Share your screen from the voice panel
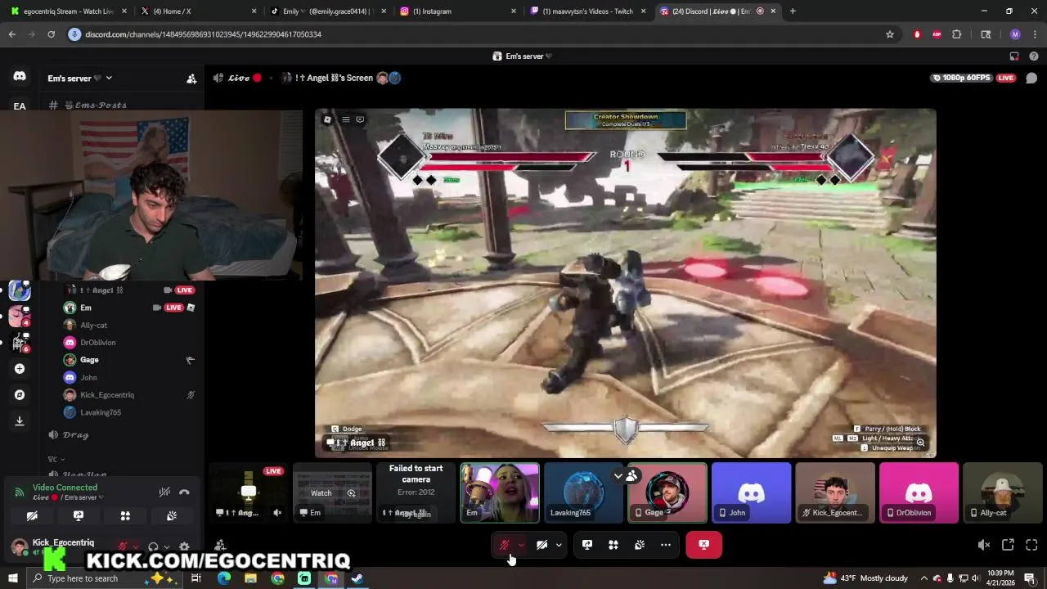This screenshot has height=589, width=1047. (79, 516)
